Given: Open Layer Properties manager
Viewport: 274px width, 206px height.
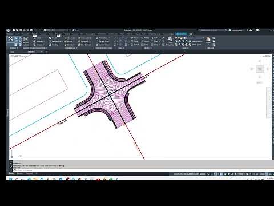Looking at the screenshot, I should click(170, 41).
